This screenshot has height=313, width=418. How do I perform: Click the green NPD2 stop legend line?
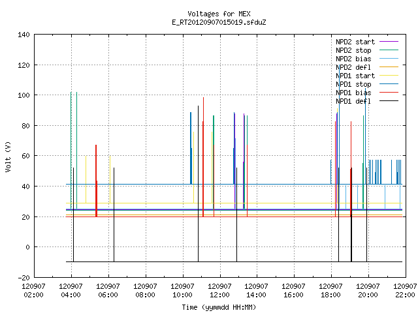point(389,50)
